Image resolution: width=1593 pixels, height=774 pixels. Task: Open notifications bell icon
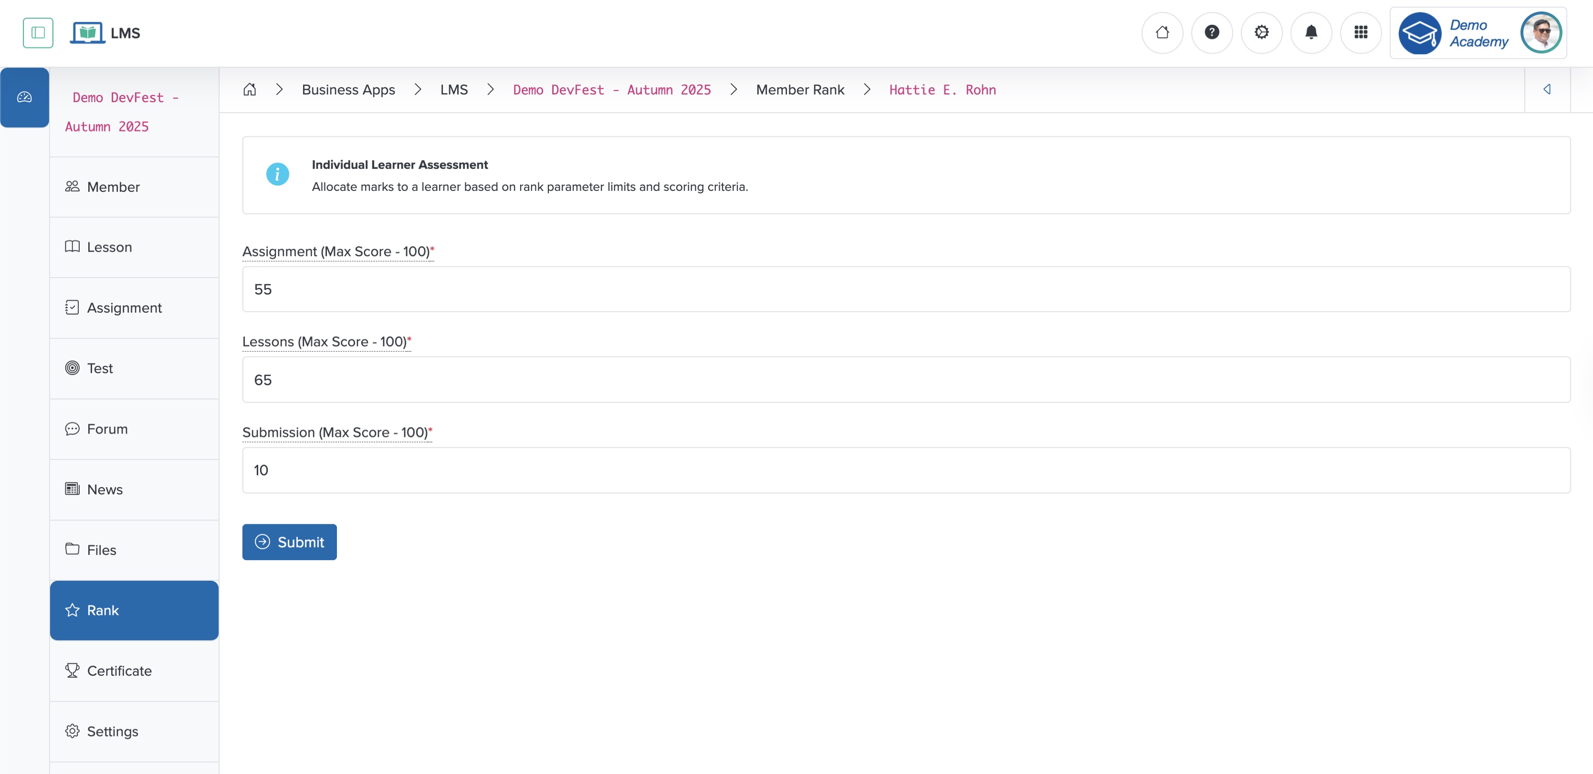click(x=1310, y=33)
